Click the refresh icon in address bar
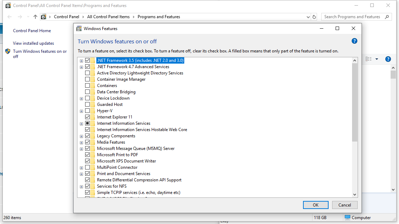Viewport: 399px width, 224px height. (314, 17)
